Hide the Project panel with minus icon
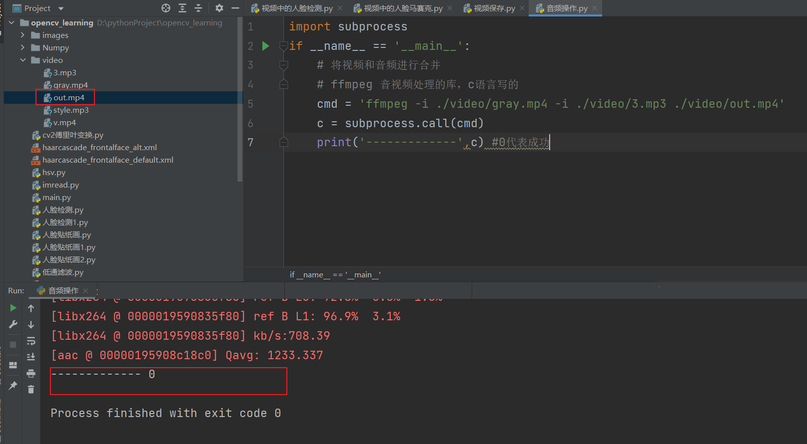 [x=235, y=8]
